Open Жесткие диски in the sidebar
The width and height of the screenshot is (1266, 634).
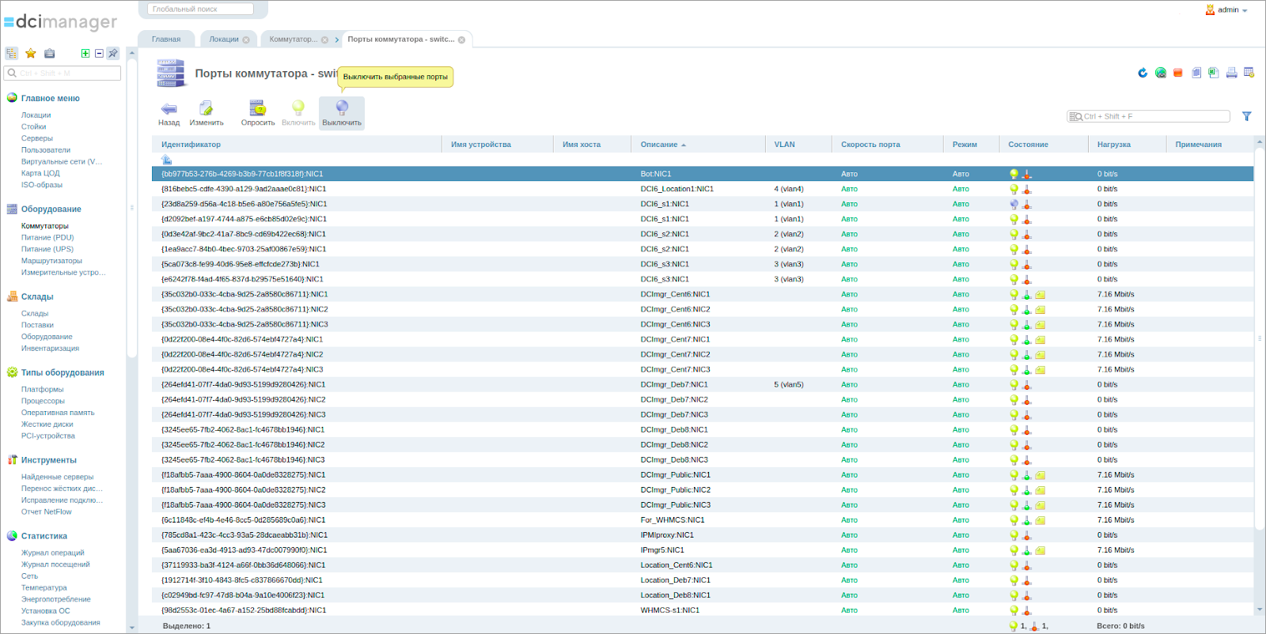47,425
